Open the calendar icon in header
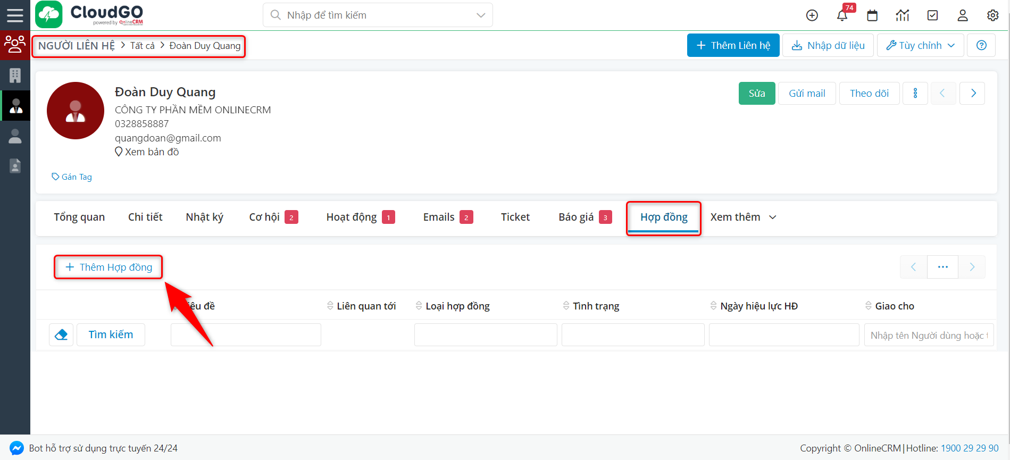The image size is (1010, 460). point(872,15)
